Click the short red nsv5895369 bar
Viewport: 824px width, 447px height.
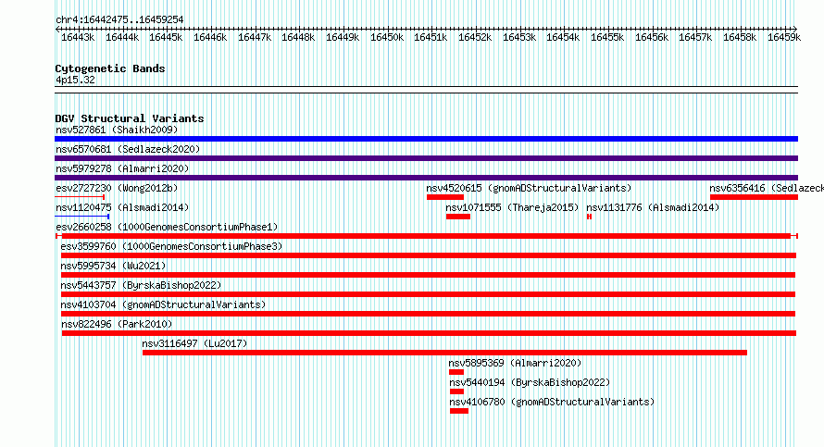[456, 372]
